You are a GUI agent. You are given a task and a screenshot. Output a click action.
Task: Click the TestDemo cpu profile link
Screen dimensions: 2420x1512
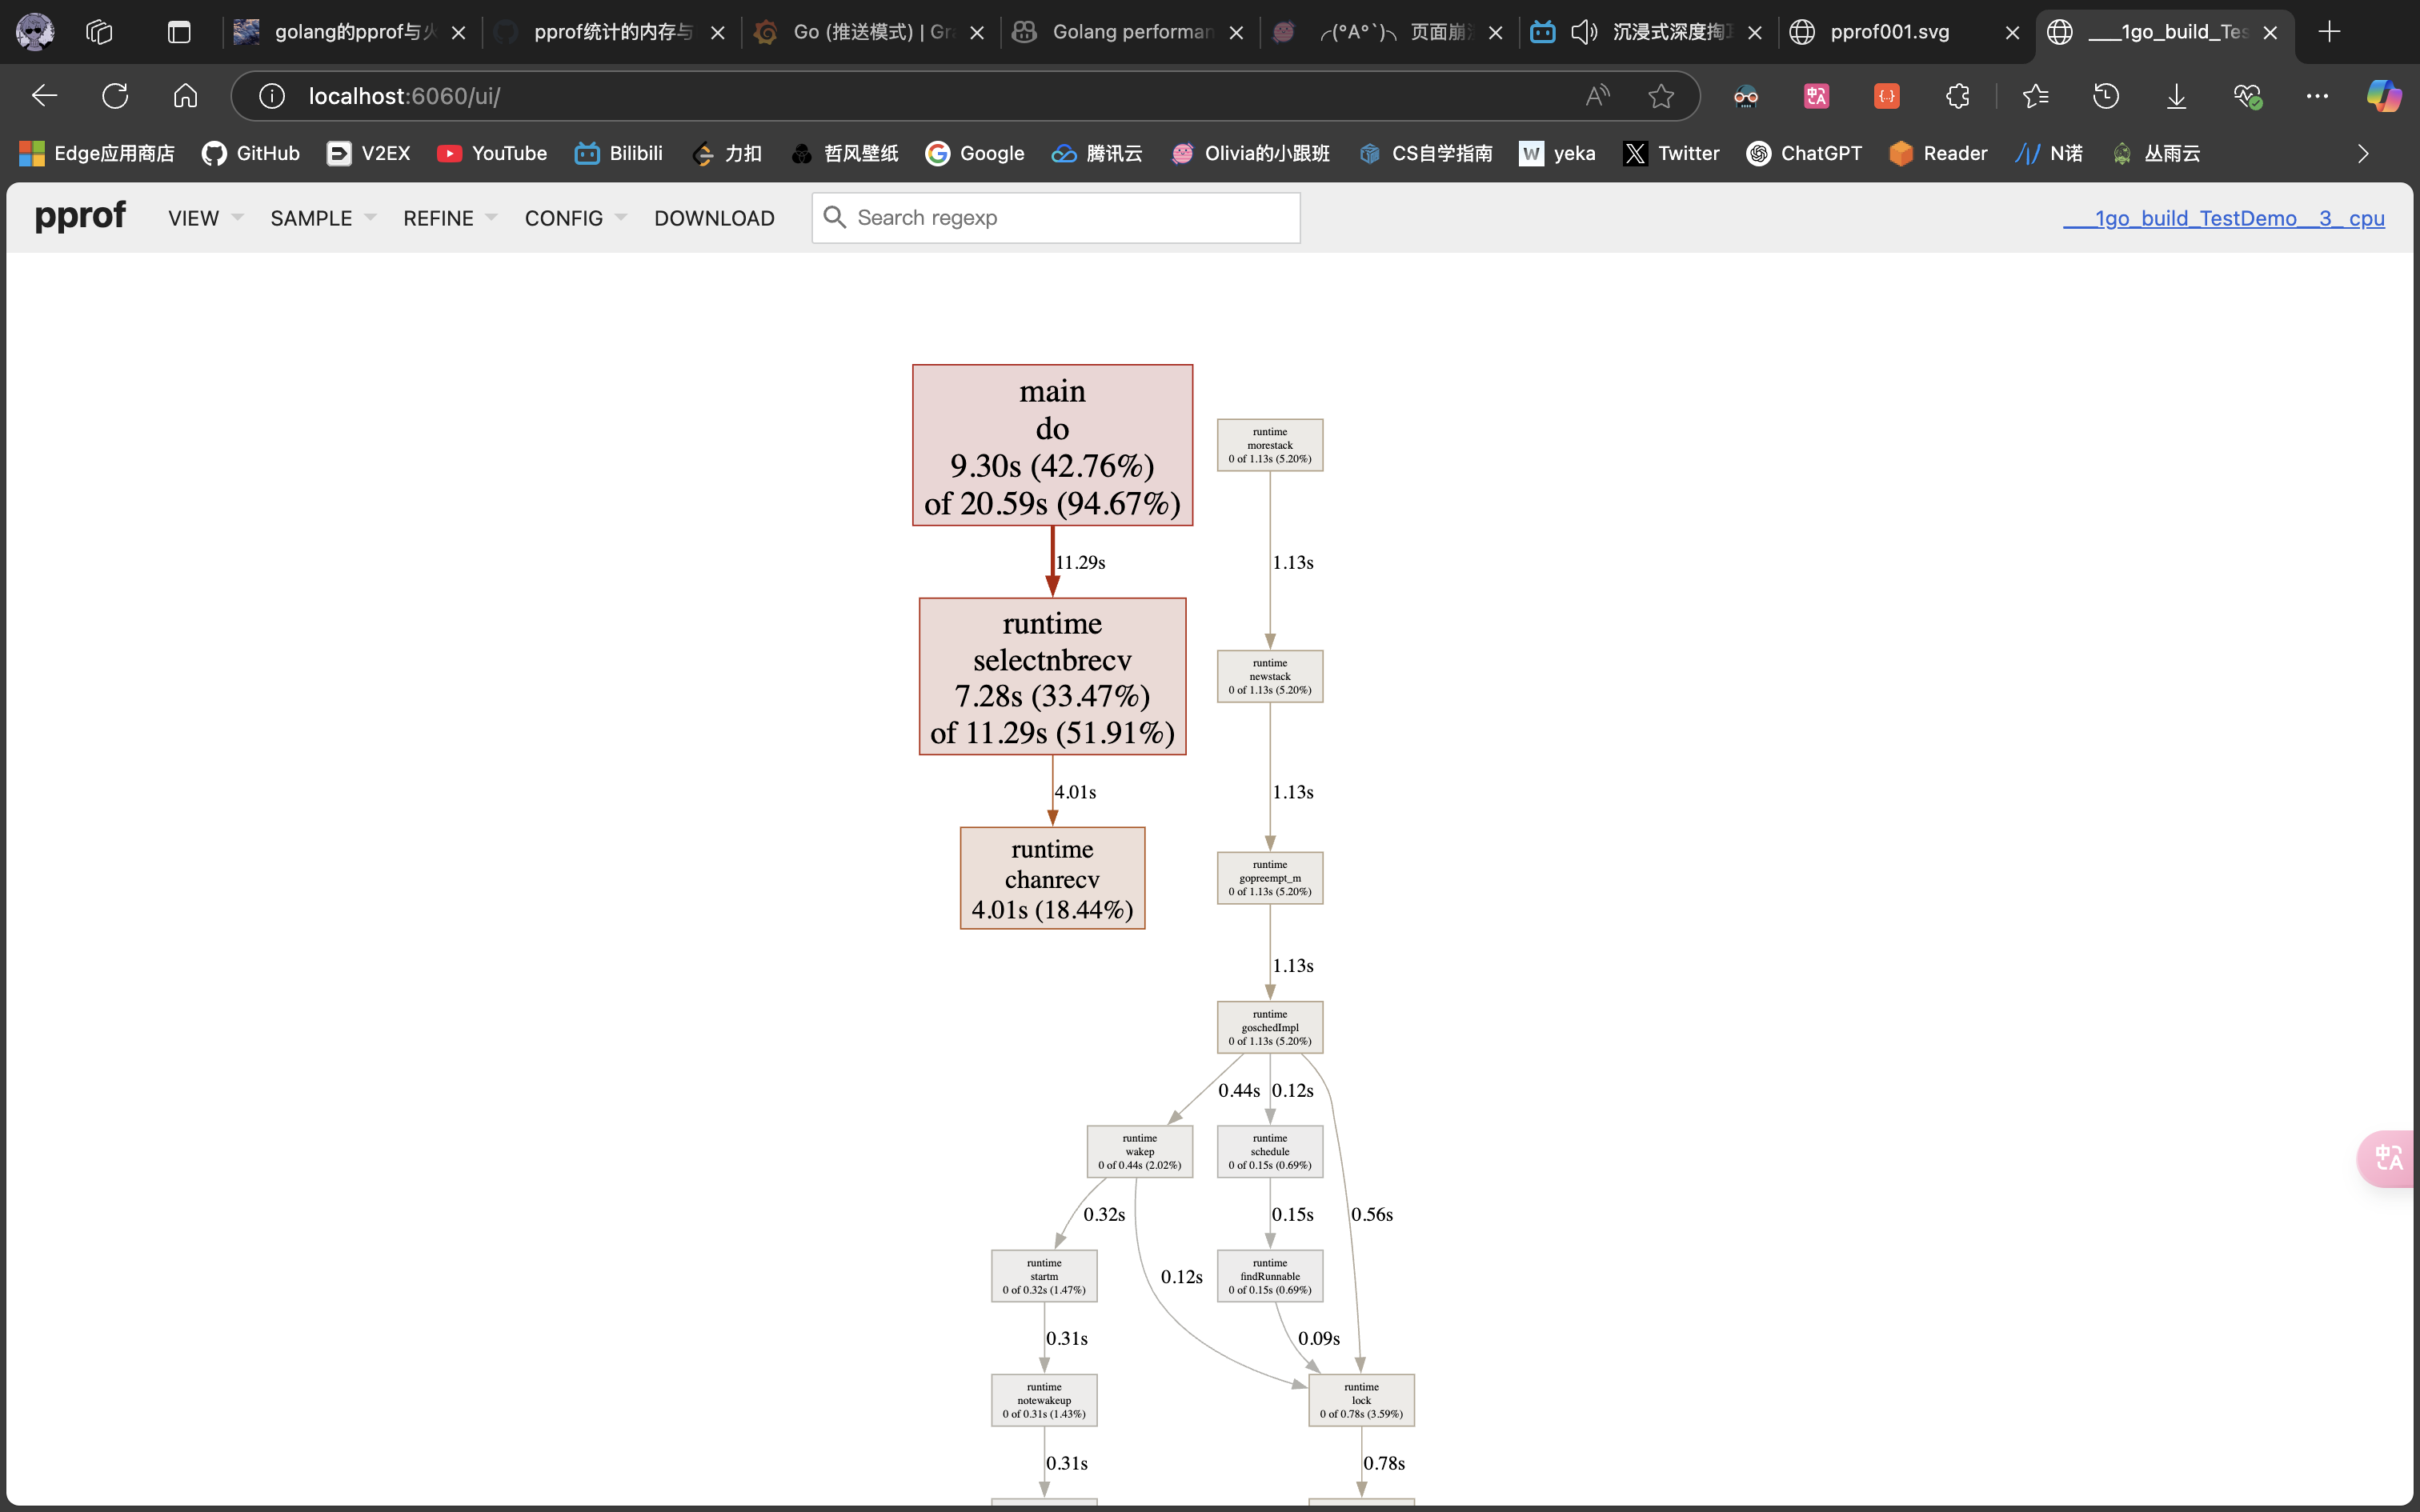(2223, 218)
